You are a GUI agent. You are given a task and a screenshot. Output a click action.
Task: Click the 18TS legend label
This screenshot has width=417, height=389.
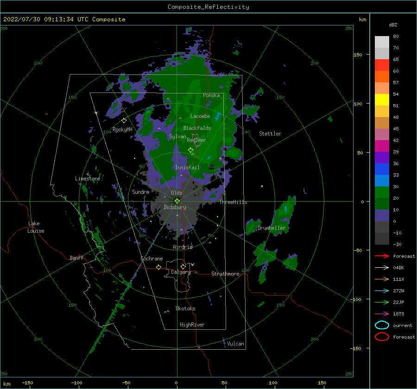coord(398,314)
